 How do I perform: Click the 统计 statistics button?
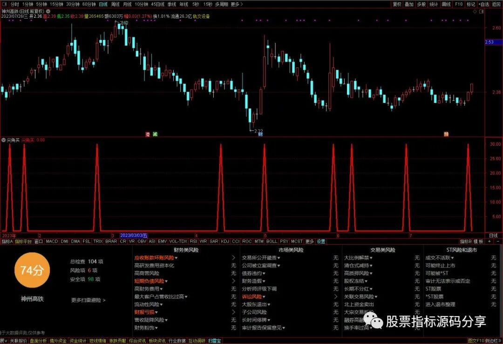click(x=434, y=4)
